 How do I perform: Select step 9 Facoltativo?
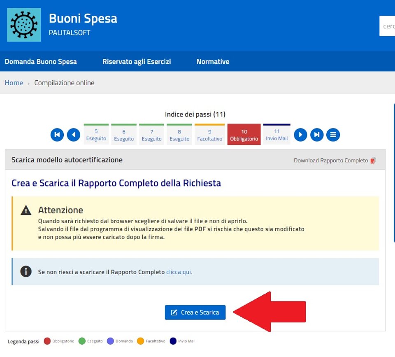click(209, 135)
